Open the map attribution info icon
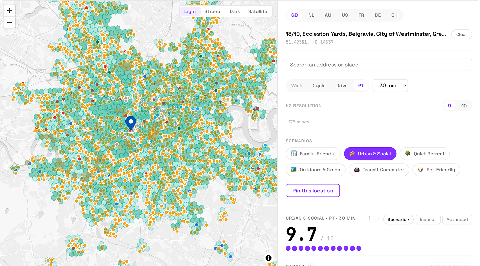The image size is (480, 266). click(268, 258)
